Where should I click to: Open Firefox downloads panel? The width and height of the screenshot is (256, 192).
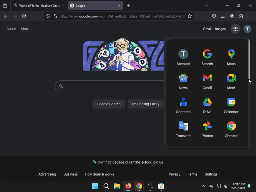click(223, 16)
